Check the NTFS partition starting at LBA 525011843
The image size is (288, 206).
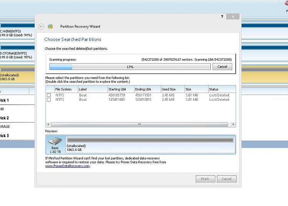click(x=49, y=100)
